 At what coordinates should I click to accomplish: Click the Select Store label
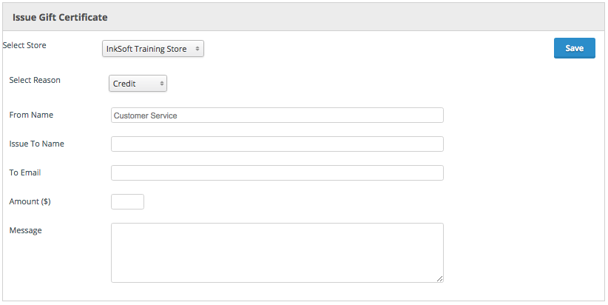tap(24, 45)
